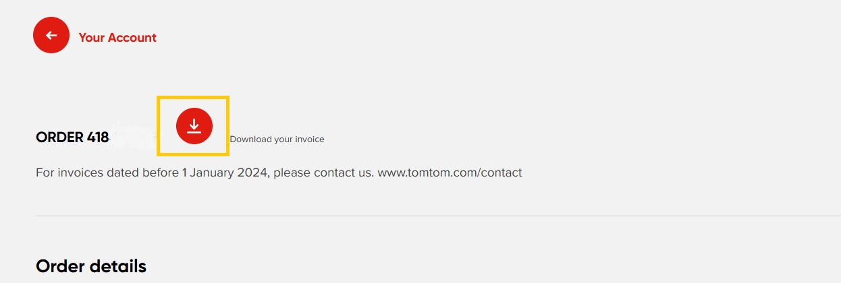Save invoice using the circular red button
Image resolution: width=841 pixels, height=283 pixels.
click(194, 125)
